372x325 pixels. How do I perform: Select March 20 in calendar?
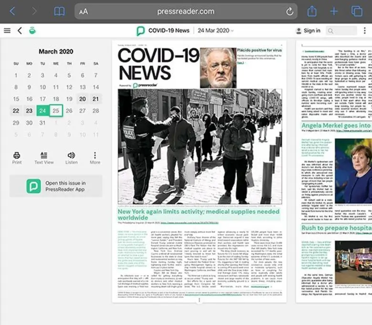point(83,99)
